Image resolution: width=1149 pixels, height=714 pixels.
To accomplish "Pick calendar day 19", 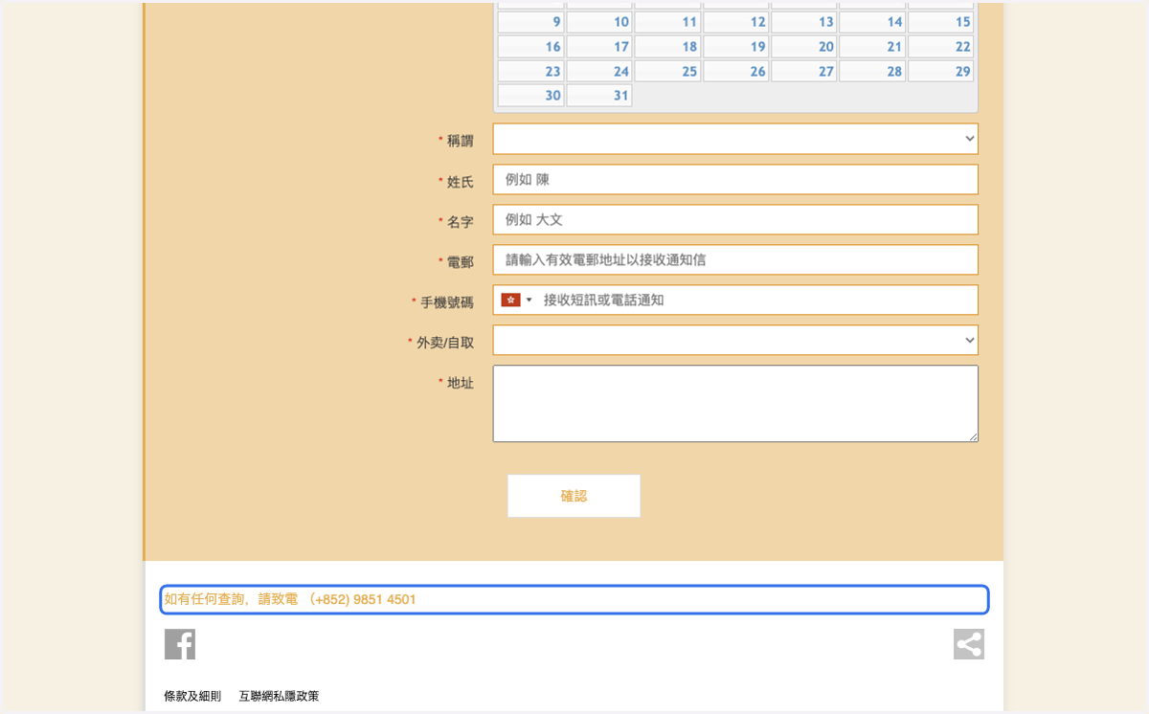I will [x=735, y=47].
